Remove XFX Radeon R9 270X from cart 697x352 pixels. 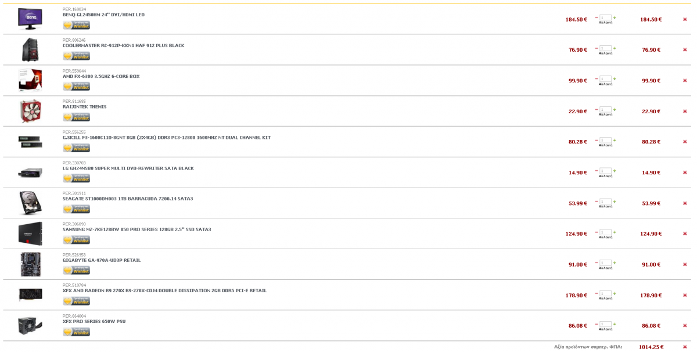coord(685,295)
